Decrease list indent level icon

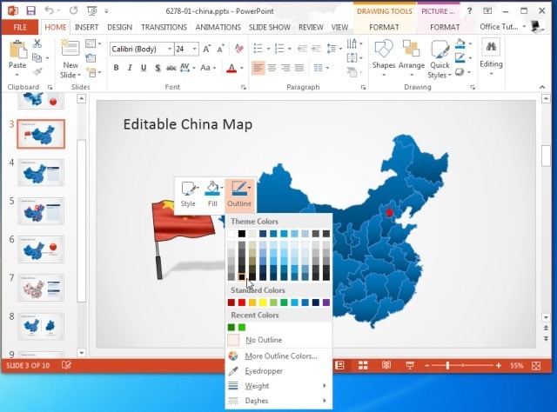pyautogui.click(x=302, y=49)
